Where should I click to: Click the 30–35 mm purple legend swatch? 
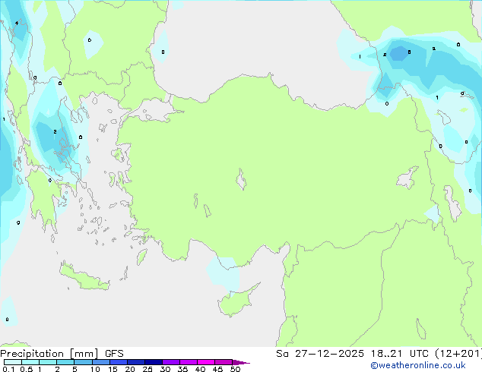point(171,362)
